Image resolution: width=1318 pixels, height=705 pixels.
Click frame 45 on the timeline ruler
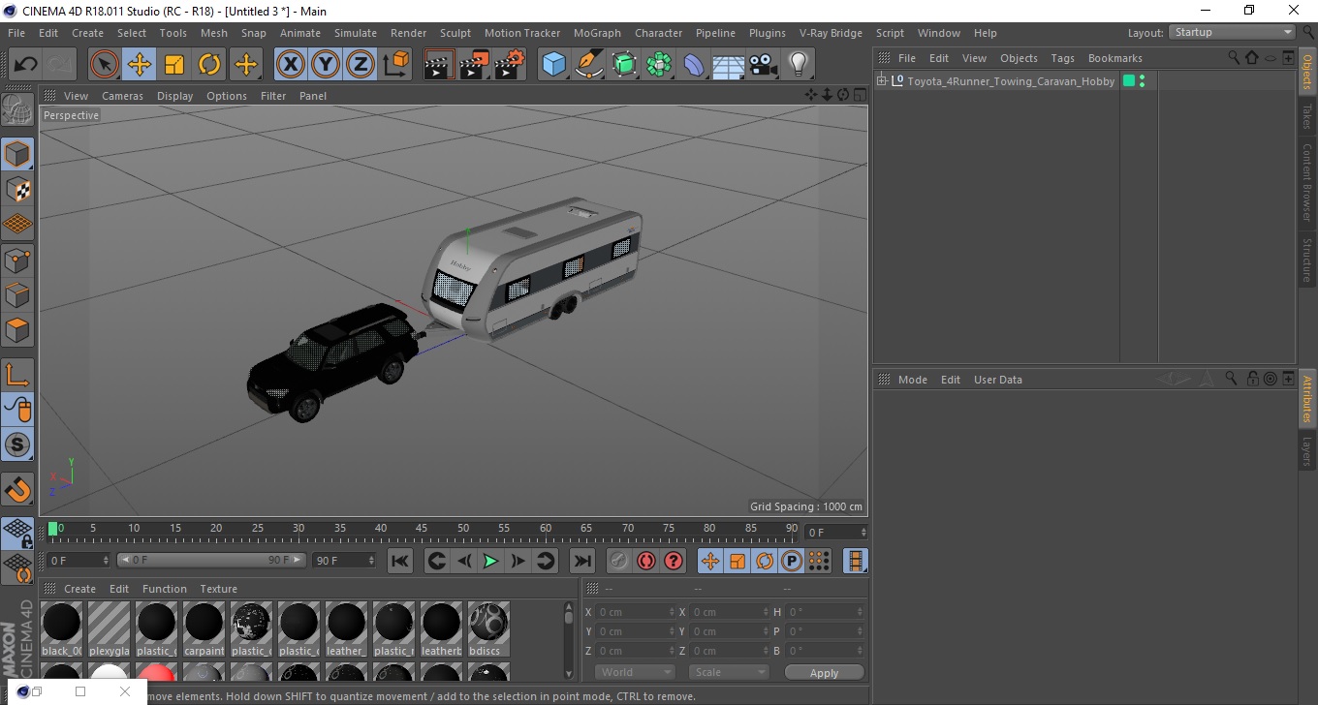423,529
